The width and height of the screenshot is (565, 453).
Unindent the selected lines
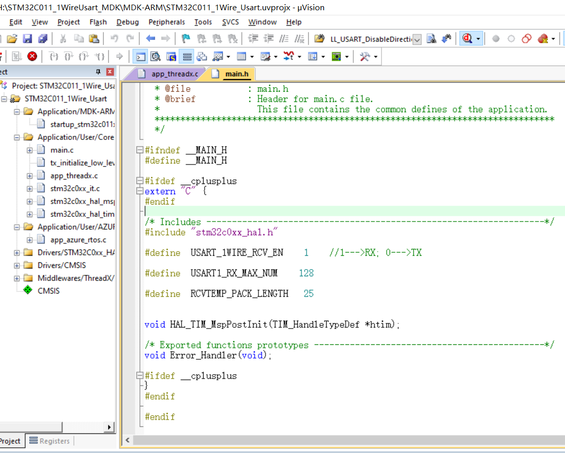269,38
